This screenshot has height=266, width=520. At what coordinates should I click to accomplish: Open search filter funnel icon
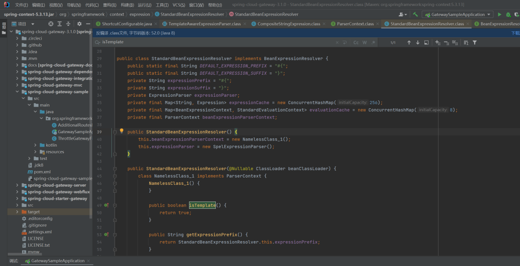pos(475,42)
